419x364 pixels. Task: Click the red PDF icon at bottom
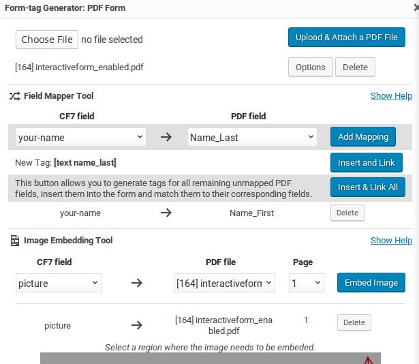368,360
